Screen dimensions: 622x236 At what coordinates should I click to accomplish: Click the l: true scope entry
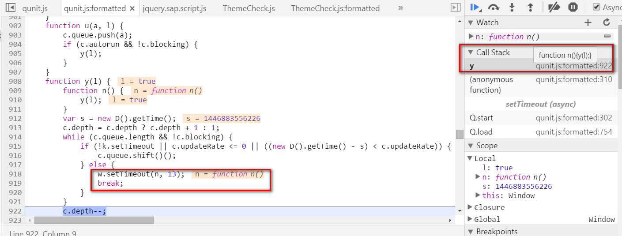point(497,168)
